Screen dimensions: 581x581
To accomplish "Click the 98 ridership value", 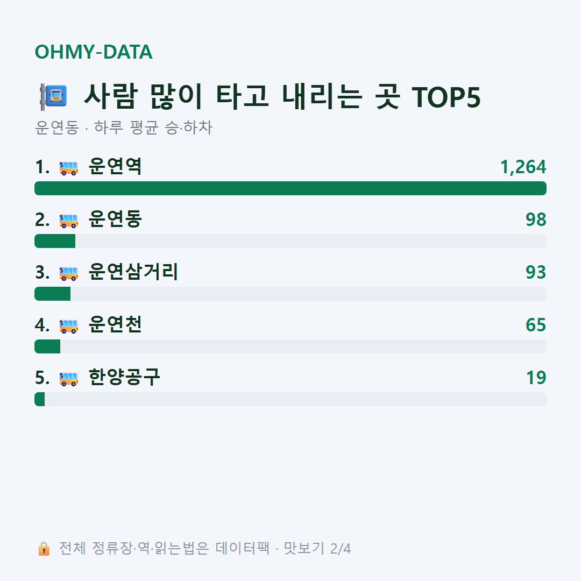I will (536, 219).
